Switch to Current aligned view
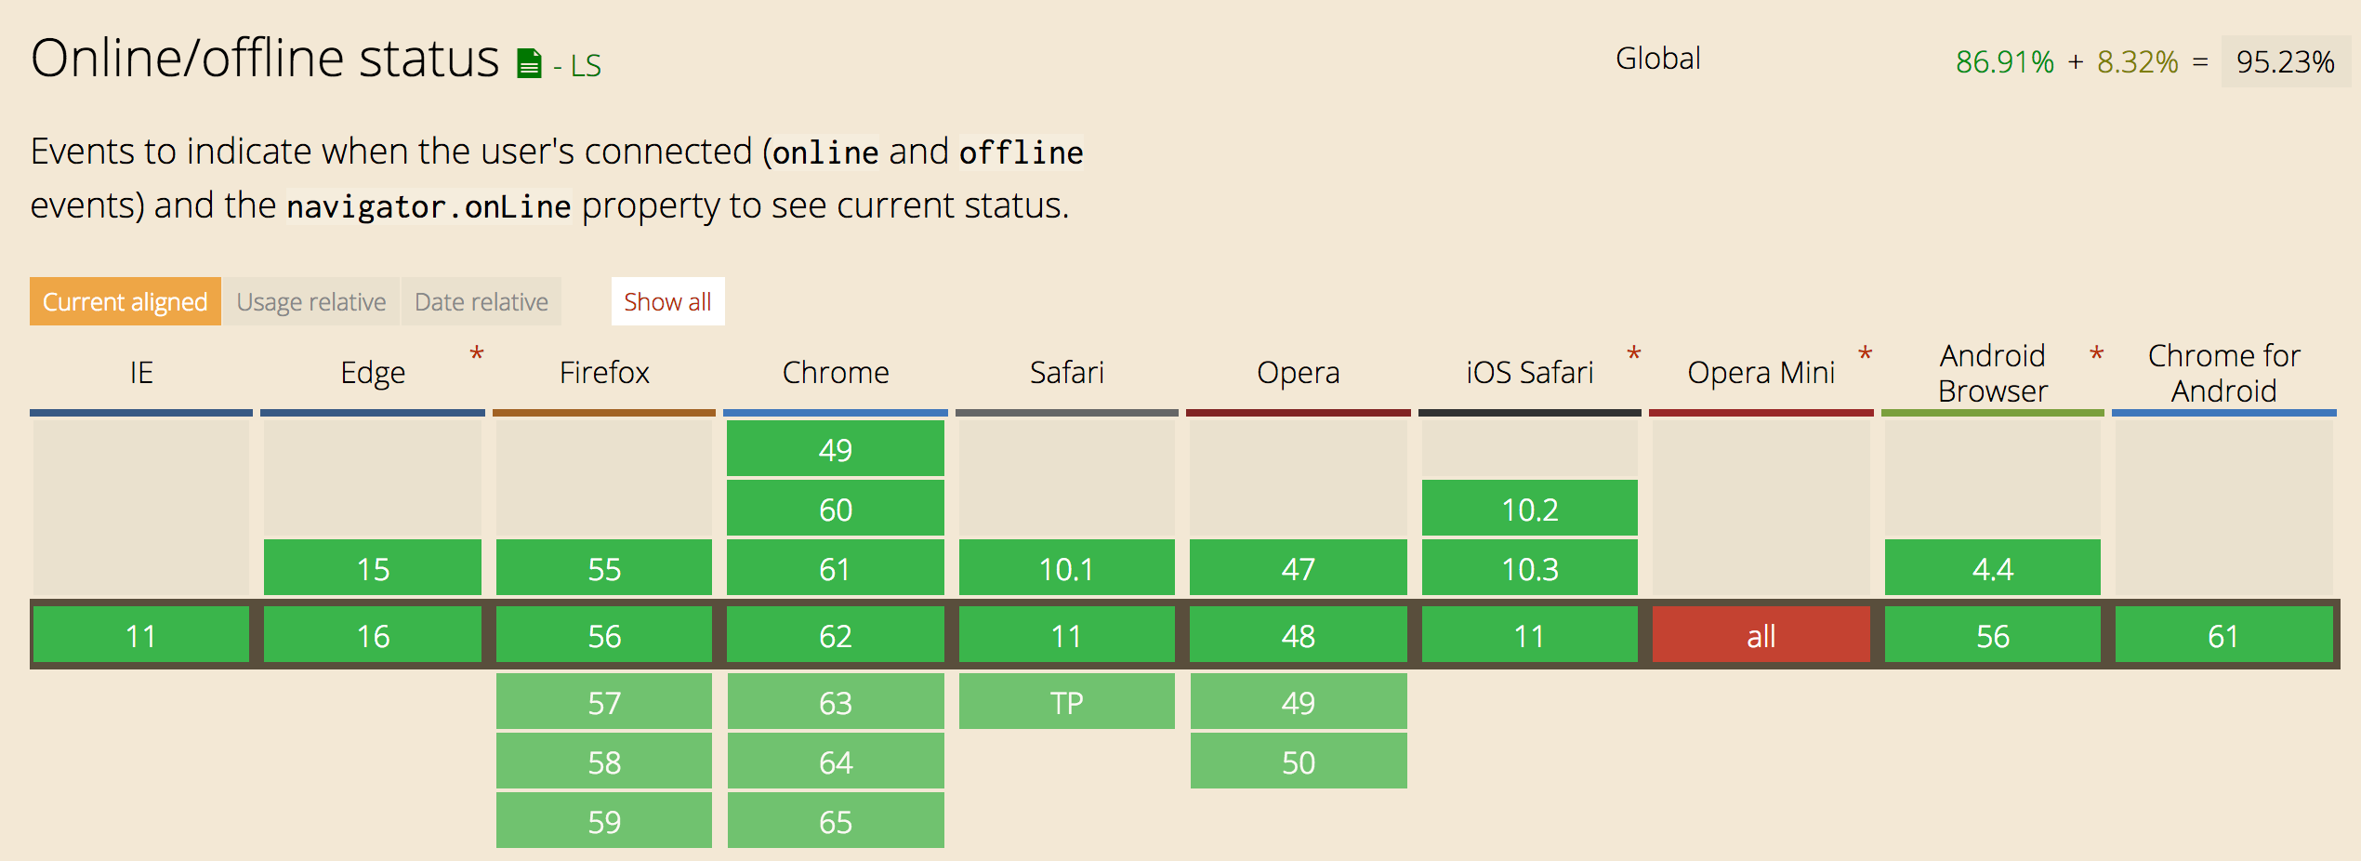The width and height of the screenshot is (2361, 861). click(x=125, y=301)
